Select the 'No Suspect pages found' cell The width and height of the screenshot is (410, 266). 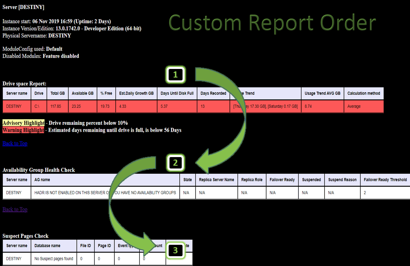pyautogui.click(x=53, y=259)
